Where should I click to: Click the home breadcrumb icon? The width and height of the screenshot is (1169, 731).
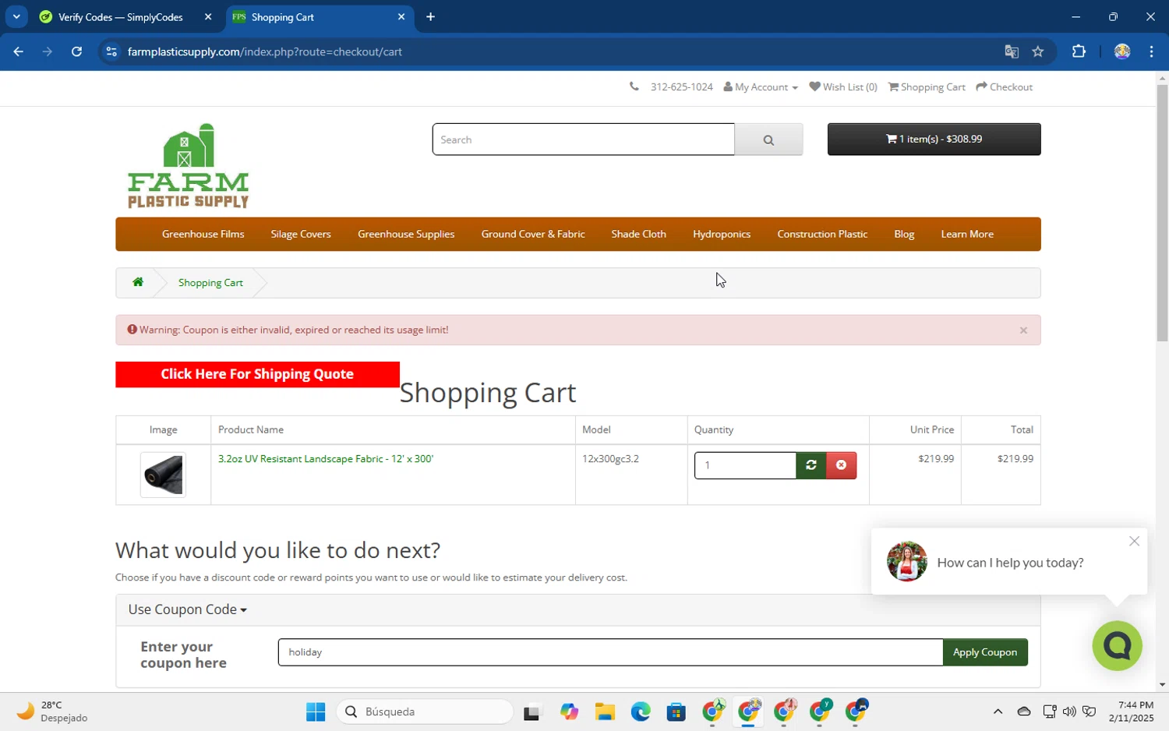pos(138,282)
